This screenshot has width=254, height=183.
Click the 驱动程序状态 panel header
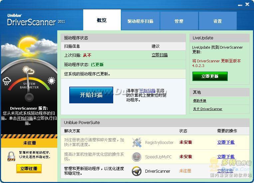coord(123,38)
